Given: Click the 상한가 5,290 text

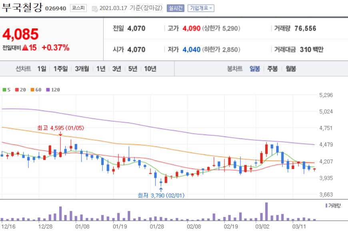Looking at the screenshot, I should 221,28.
